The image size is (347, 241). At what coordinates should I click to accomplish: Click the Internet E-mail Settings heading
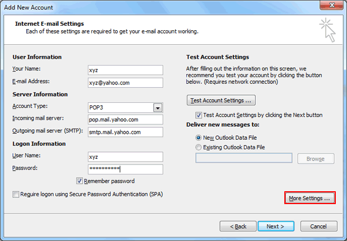(x=50, y=23)
